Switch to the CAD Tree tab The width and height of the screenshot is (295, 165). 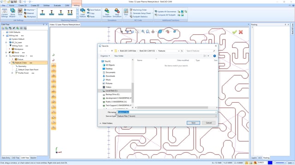coord(15,158)
